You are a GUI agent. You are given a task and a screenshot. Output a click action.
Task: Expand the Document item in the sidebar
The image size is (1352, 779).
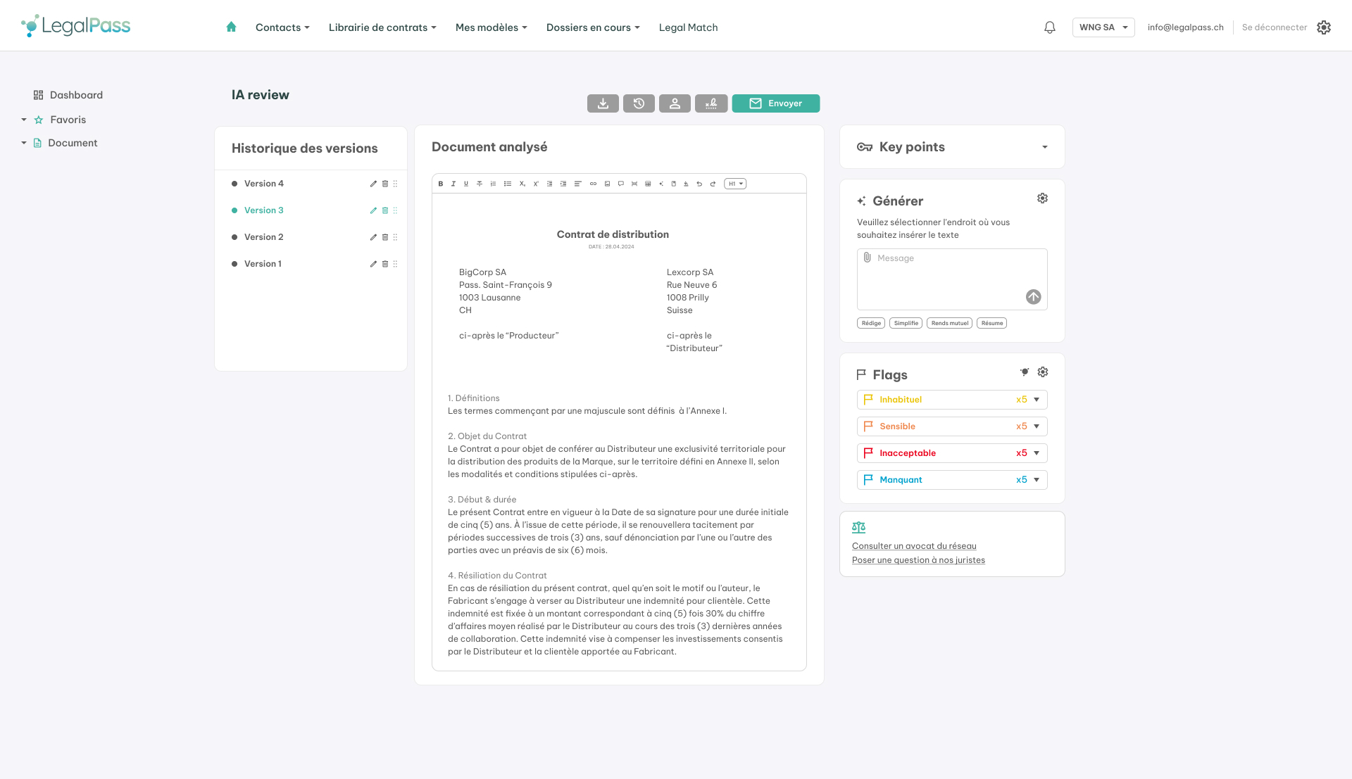coord(23,143)
